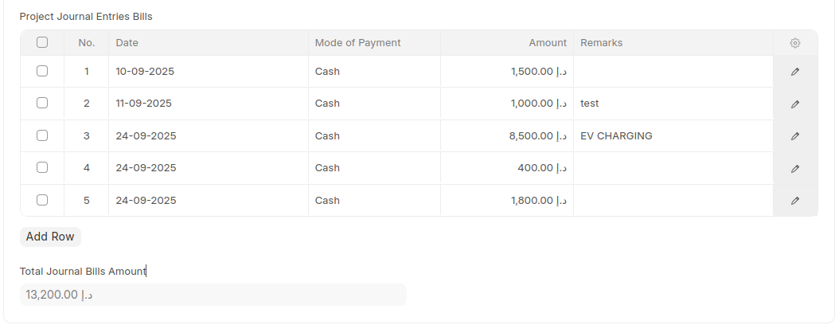Click the 'test' remarks cell
Viewport: 835px width, 325px height.
673,104
